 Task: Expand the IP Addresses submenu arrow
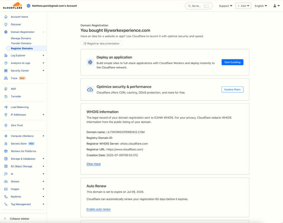pyautogui.click(x=43, y=115)
